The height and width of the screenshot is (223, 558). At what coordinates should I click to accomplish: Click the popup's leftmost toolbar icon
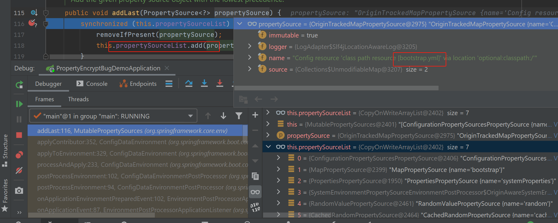(x=243, y=99)
